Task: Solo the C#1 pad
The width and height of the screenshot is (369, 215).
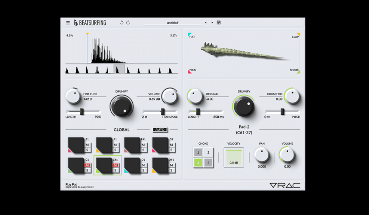Action: click(x=115, y=170)
